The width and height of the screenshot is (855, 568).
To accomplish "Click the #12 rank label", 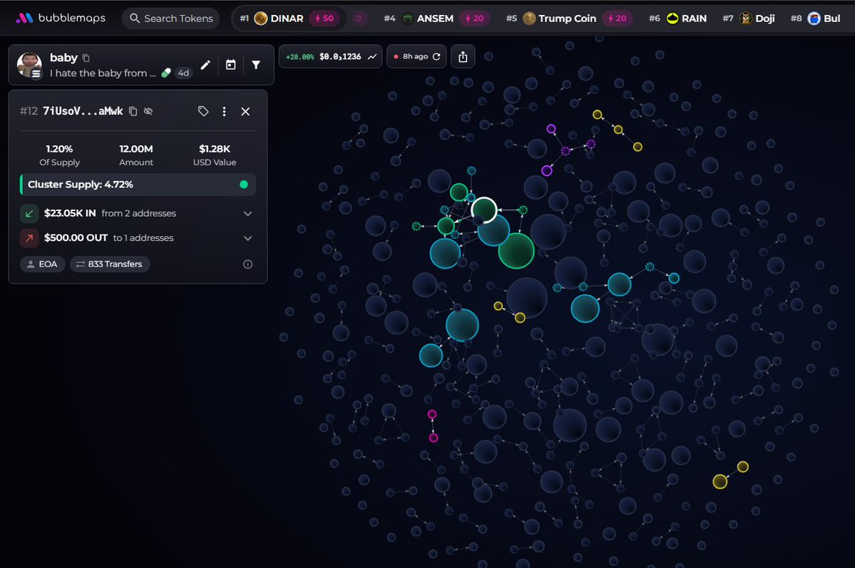I will [29, 111].
